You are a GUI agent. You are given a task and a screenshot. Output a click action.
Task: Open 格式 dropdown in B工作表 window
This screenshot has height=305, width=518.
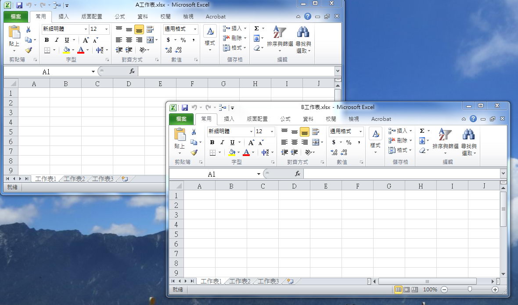click(400, 150)
